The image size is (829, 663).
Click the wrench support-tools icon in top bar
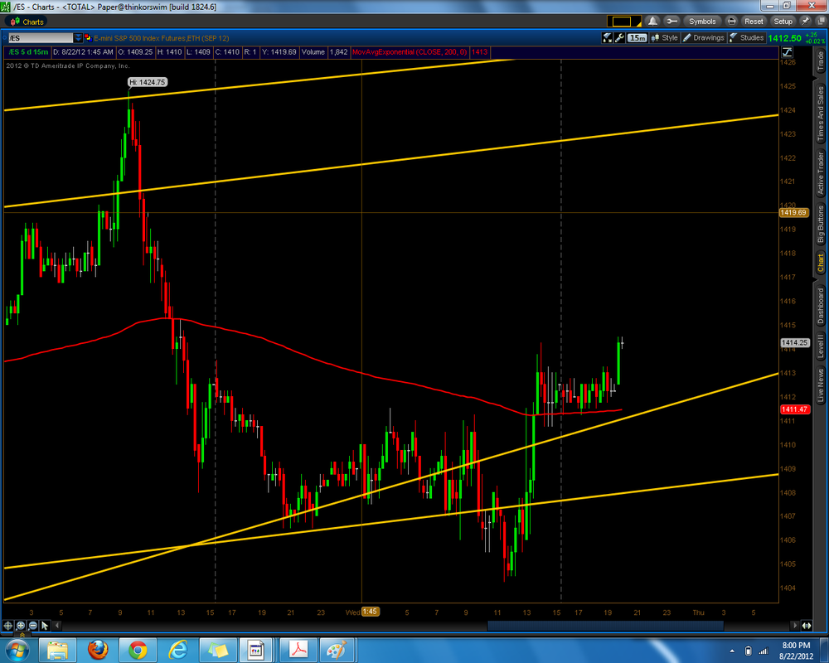(671, 22)
